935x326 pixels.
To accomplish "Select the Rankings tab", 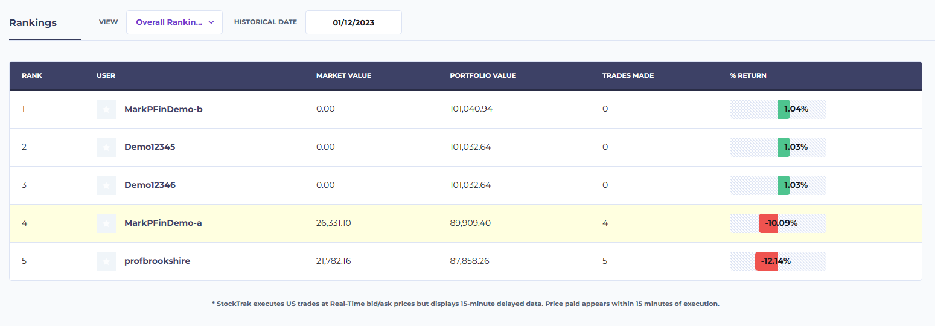I will click(33, 23).
